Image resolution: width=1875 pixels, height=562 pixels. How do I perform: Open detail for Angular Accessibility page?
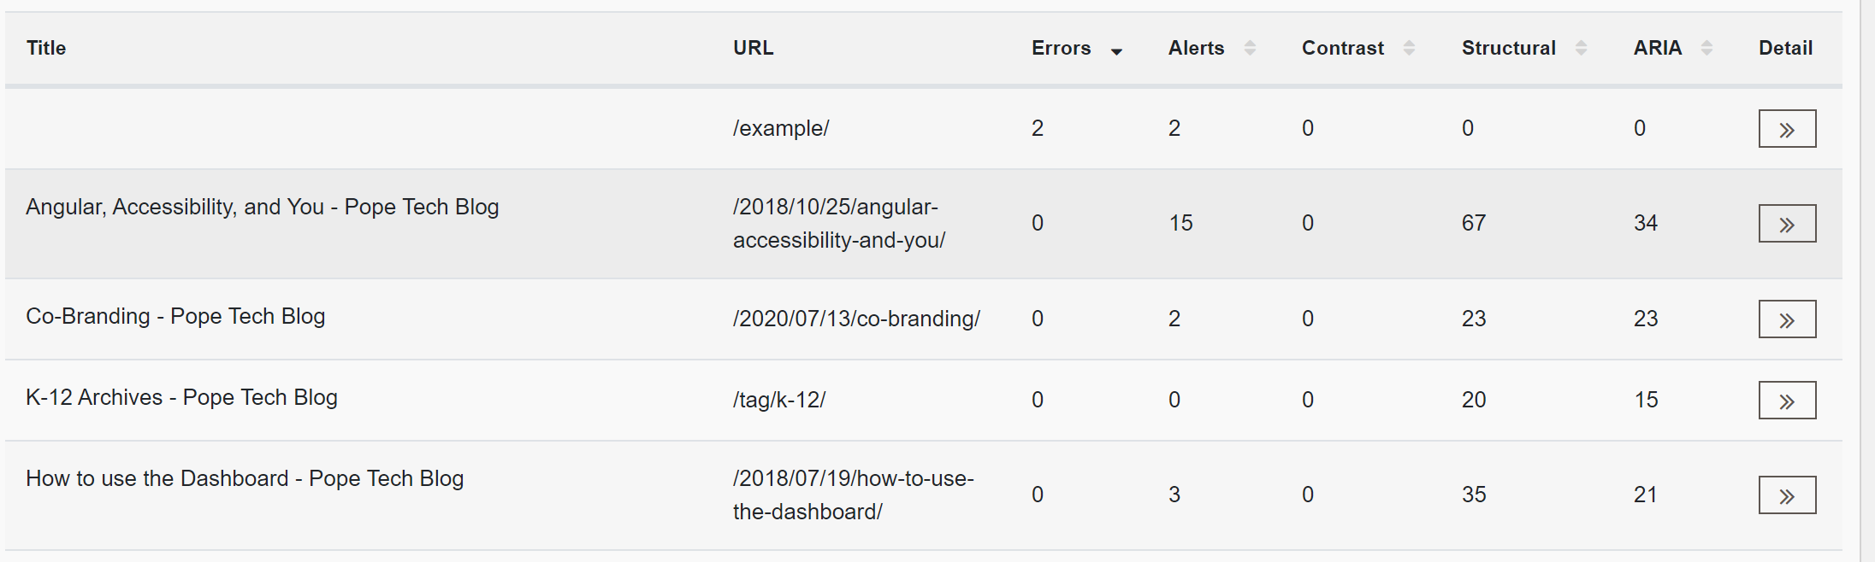(x=1787, y=224)
